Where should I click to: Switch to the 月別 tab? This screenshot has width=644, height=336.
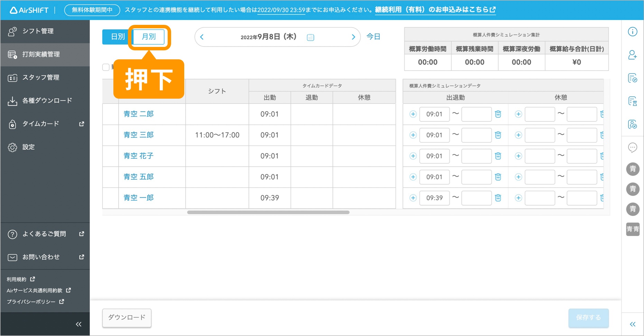tap(149, 37)
